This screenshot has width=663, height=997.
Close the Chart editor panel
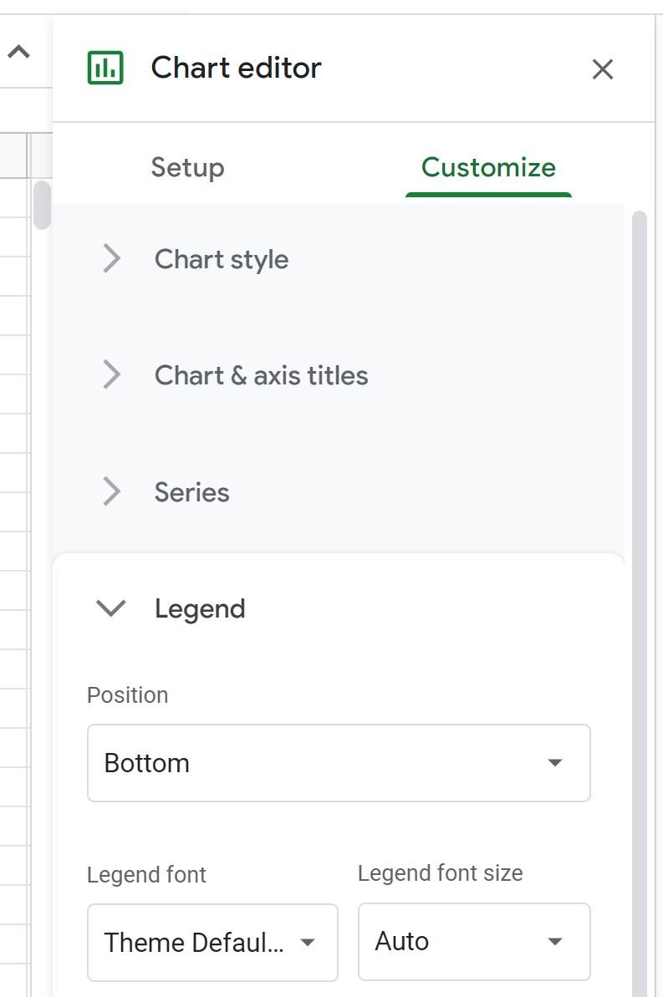[602, 69]
